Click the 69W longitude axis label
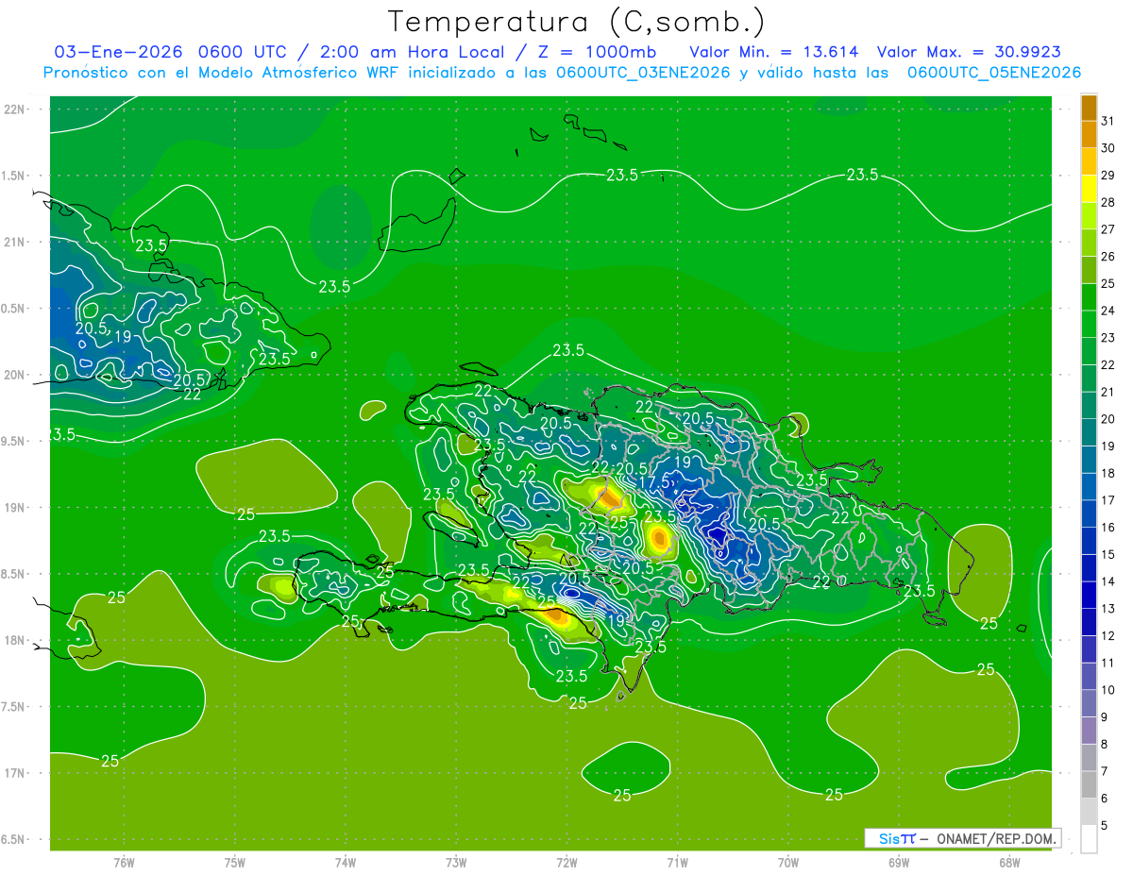This screenshot has width=1133, height=875. click(899, 862)
